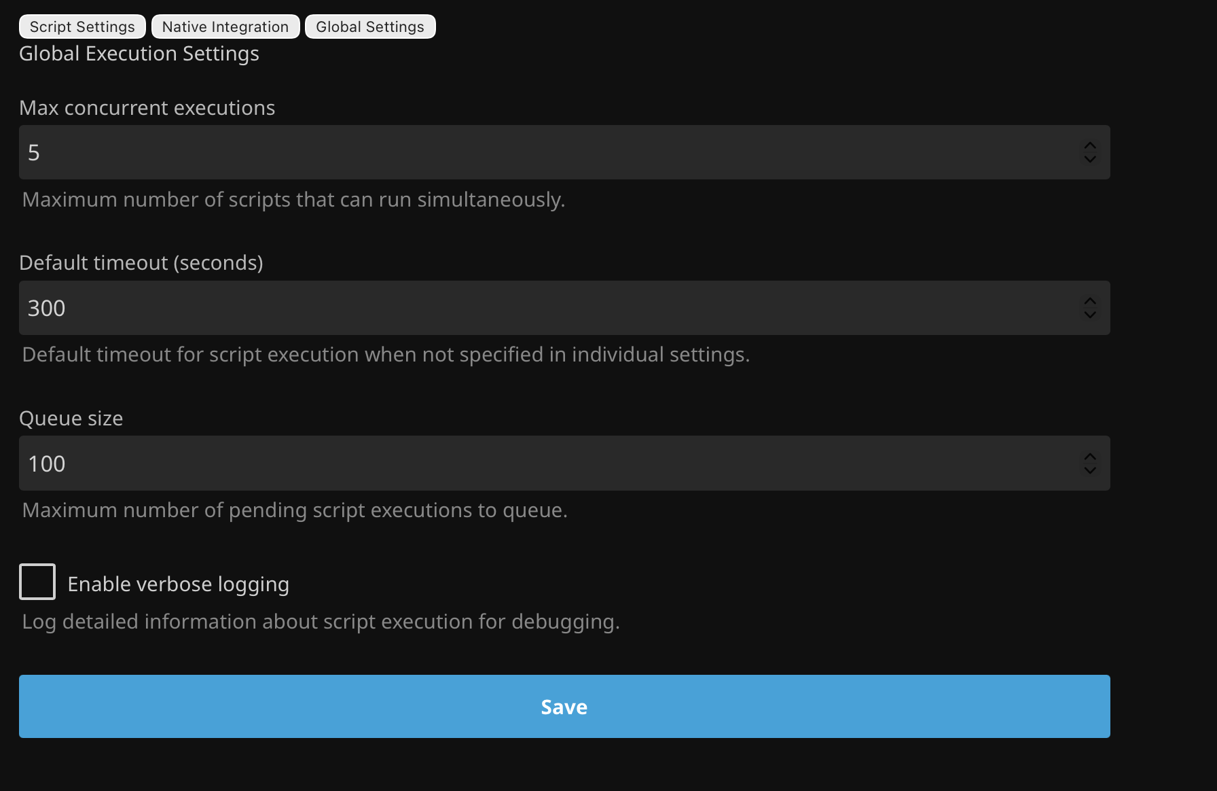1217x791 pixels.
Task: Enable the verbose logging checkbox
Action: click(x=37, y=582)
